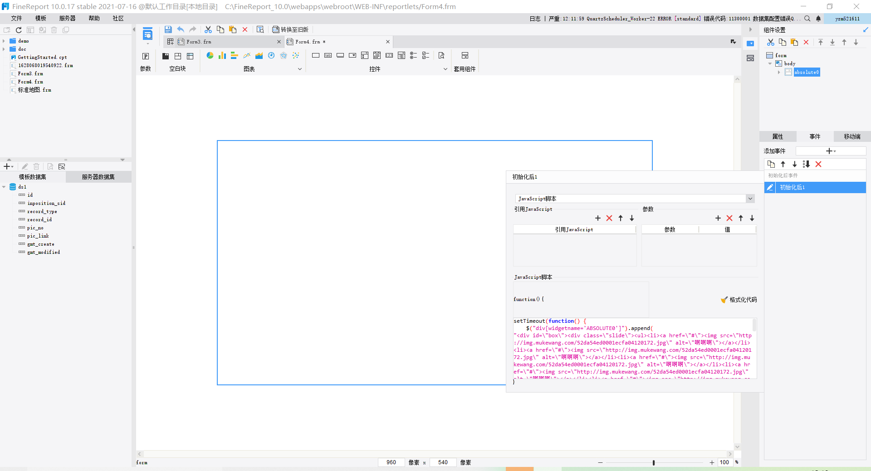
Task: Add a parameter row with plus
Action: pyautogui.click(x=718, y=218)
